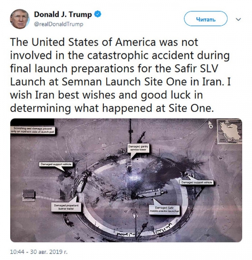Click the Читать follow button
The width and height of the screenshot is (252, 260).
click(206, 19)
